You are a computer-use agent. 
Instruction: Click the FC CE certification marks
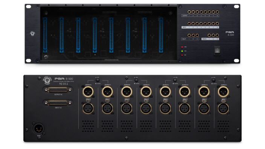pos(63,84)
